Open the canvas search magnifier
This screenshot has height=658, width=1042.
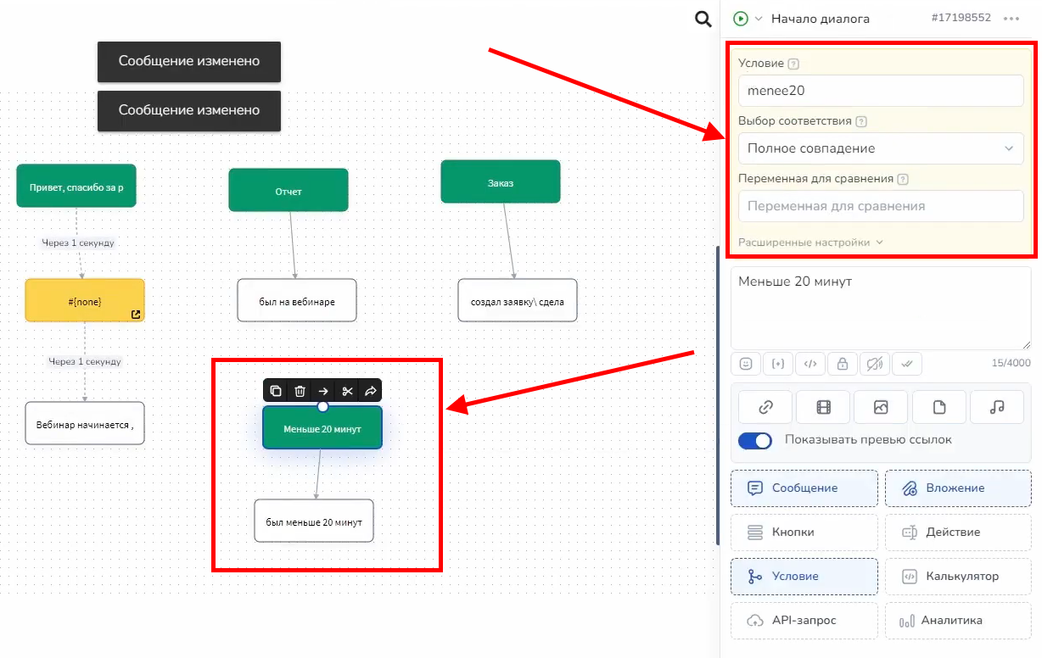(703, 20)
